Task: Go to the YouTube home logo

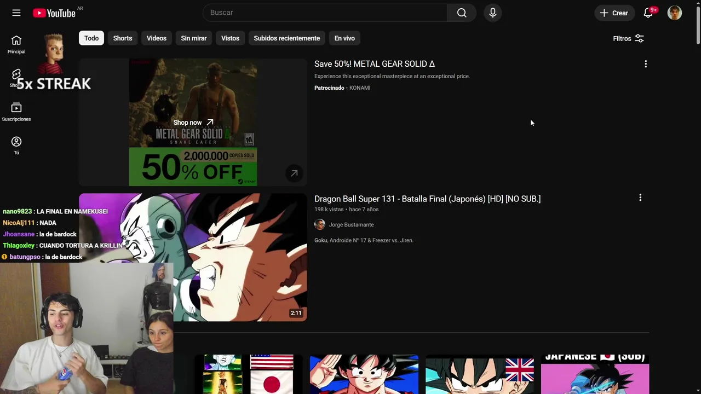Action: tap(54, 13)
